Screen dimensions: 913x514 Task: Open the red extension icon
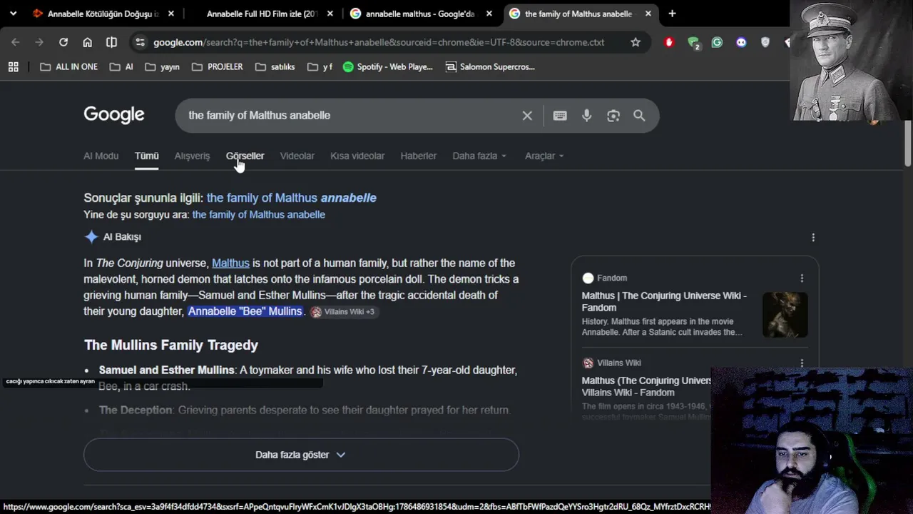pyautogui.click(x=669, y=42)
